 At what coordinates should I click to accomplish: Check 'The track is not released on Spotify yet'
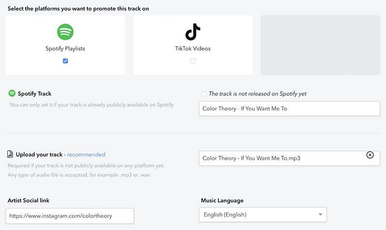pos(204,94)
